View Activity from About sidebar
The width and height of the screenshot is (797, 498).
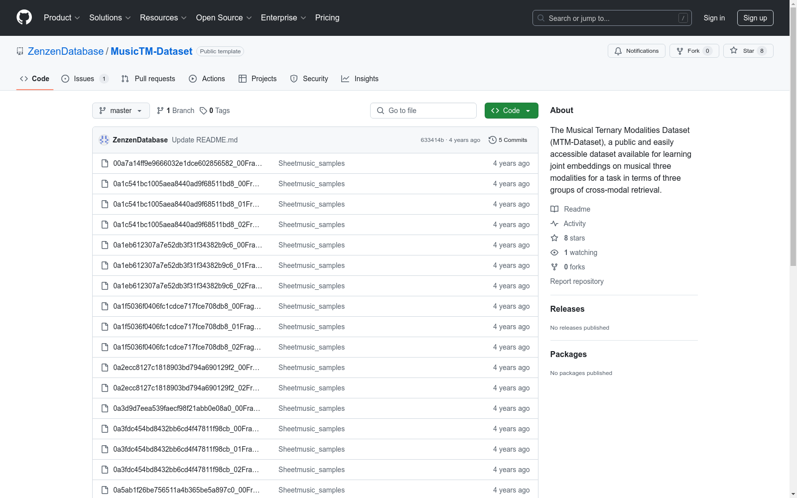574,224
